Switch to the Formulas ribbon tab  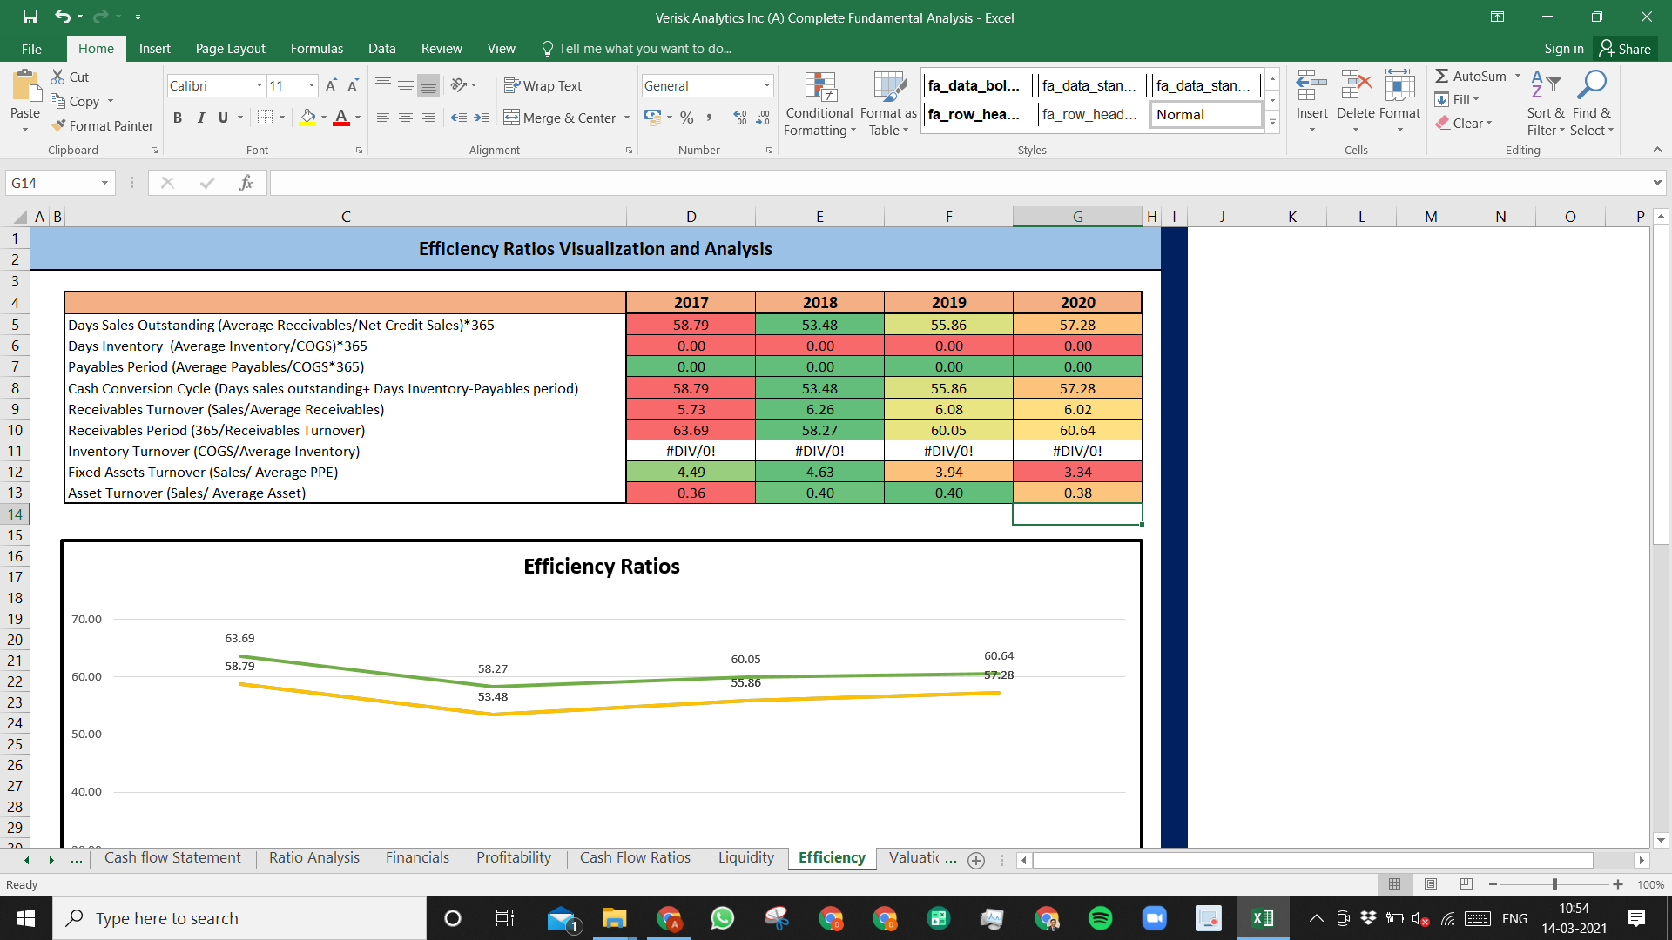pyautogui.click(x=317, y=49)
